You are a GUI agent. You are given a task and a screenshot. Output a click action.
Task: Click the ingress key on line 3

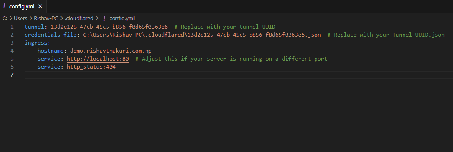(36, 43)
